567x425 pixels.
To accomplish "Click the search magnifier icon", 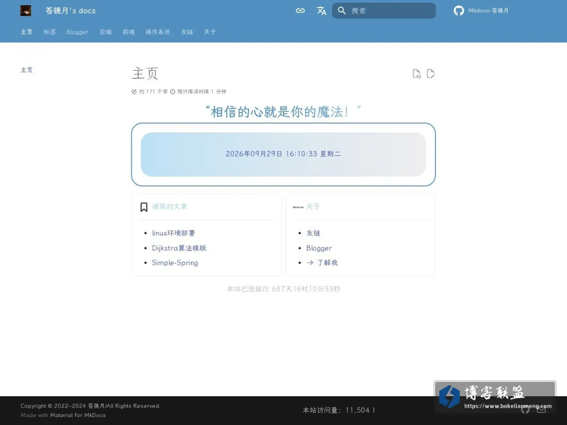I will [342, 10].
